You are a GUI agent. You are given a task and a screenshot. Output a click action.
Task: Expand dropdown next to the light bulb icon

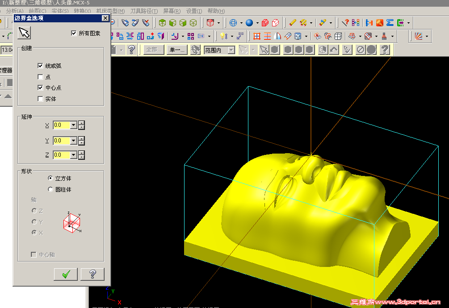(232, 36)
